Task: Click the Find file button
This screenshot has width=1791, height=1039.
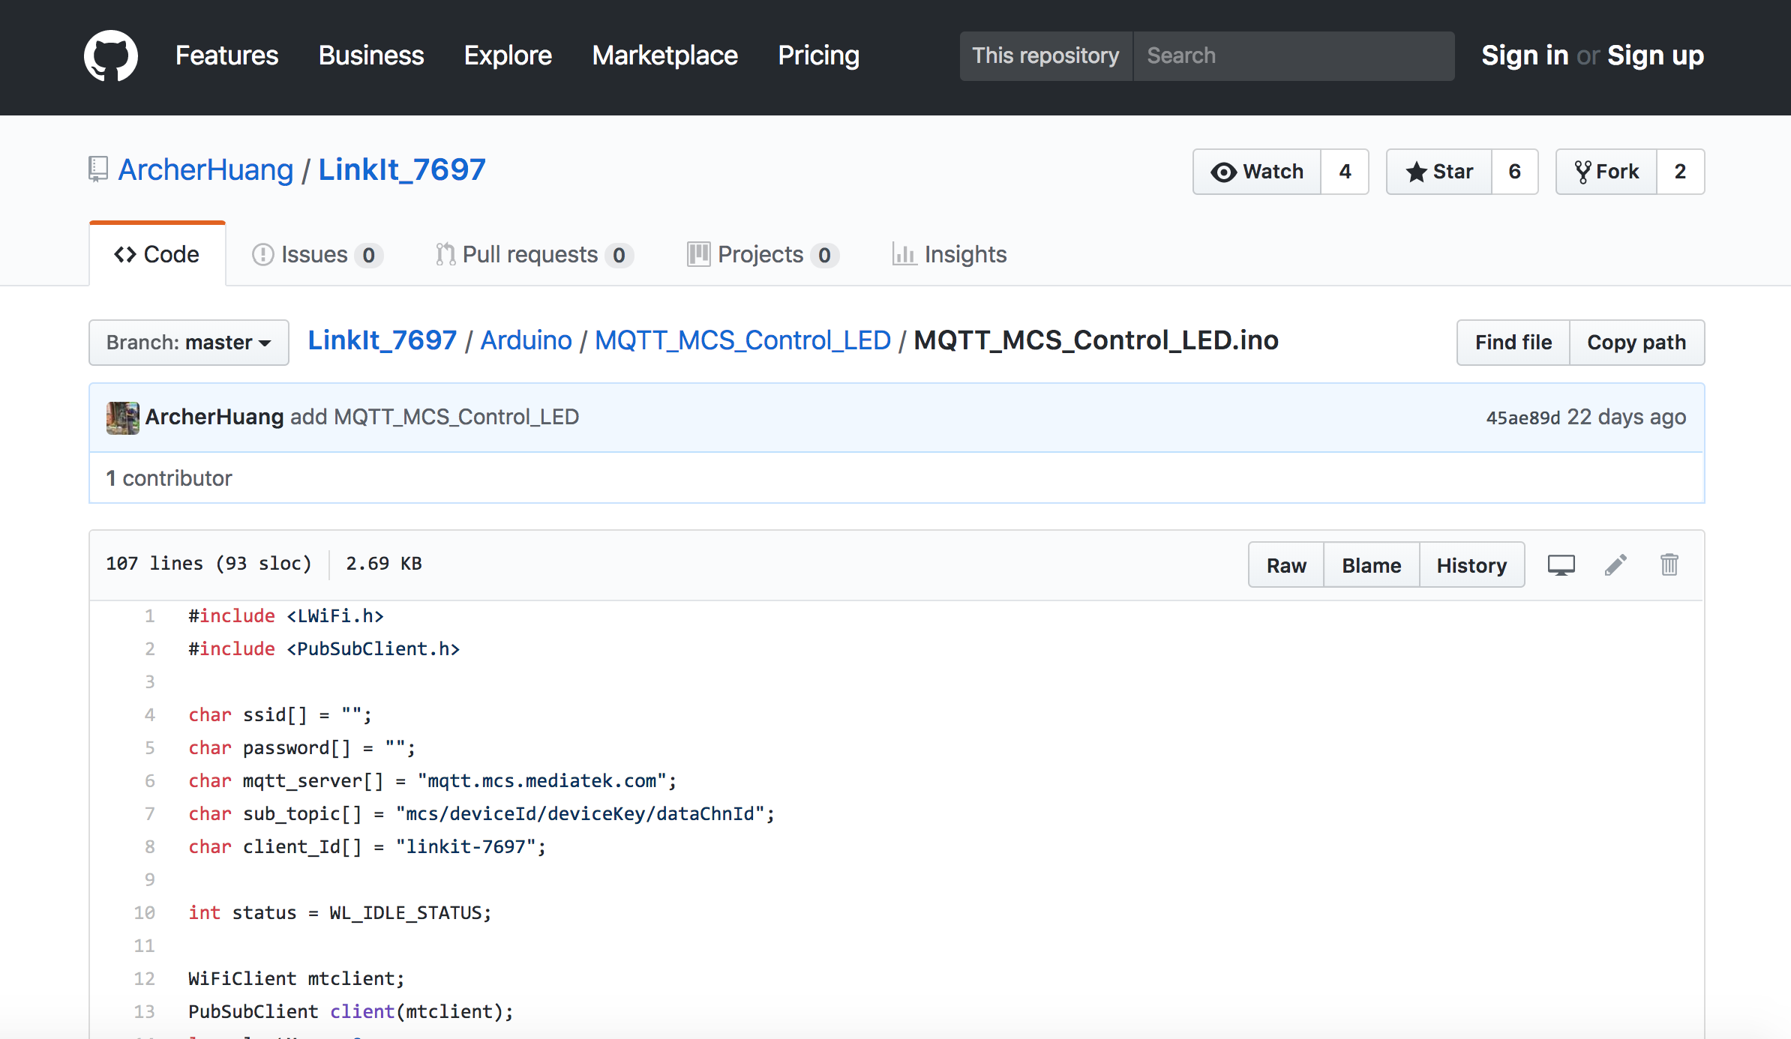Action: [x=1513, y=343]
